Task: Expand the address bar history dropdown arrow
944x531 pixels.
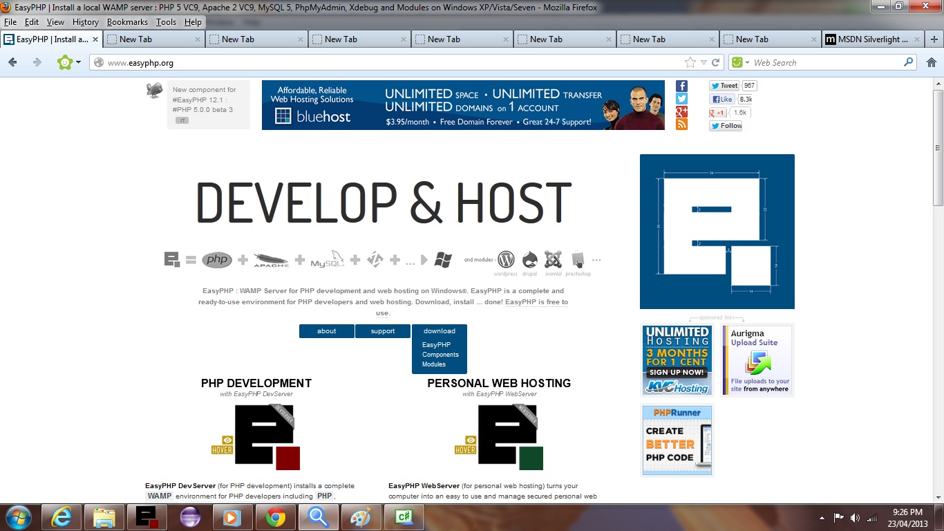Action: click(x=704, y=62)
